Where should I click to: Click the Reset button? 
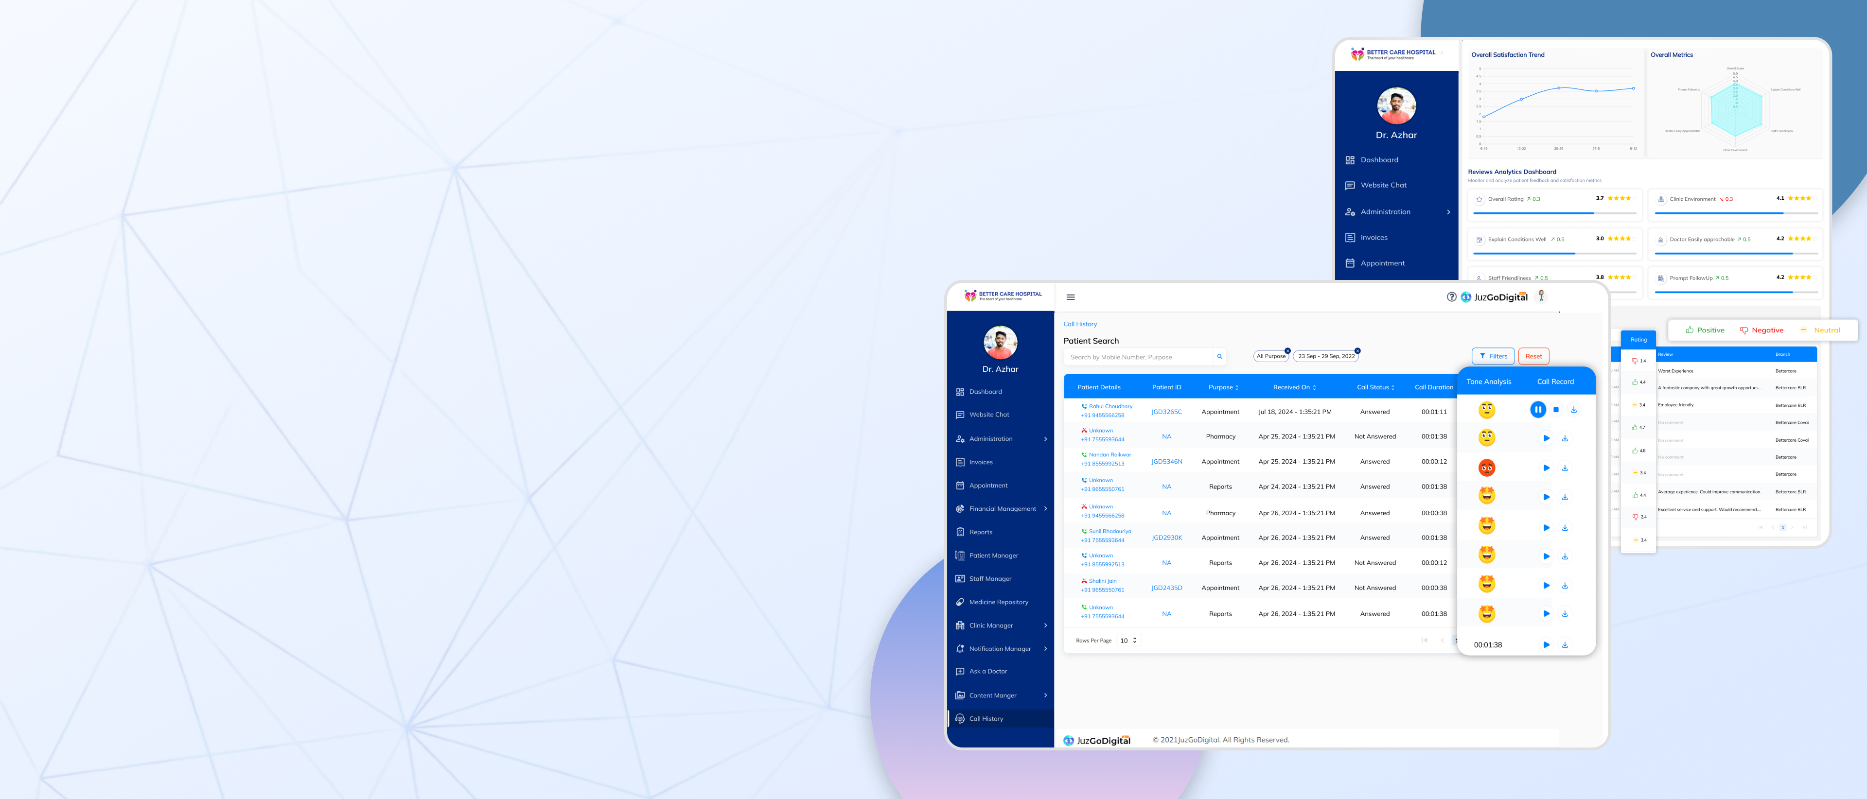click(x=1533, y=356)
